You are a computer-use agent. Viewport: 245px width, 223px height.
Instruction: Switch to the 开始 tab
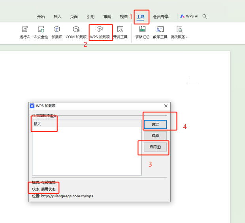[x=41, y=17]
